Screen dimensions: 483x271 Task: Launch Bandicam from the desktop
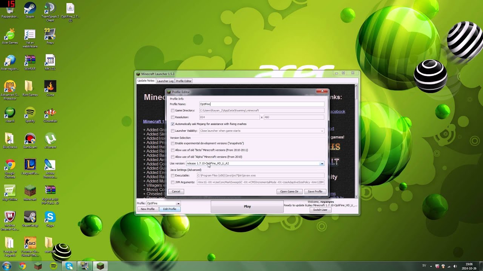tap(30, 140)
